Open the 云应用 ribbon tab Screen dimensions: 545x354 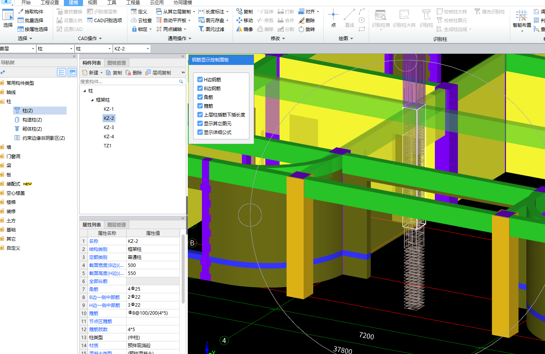(157, 3)
